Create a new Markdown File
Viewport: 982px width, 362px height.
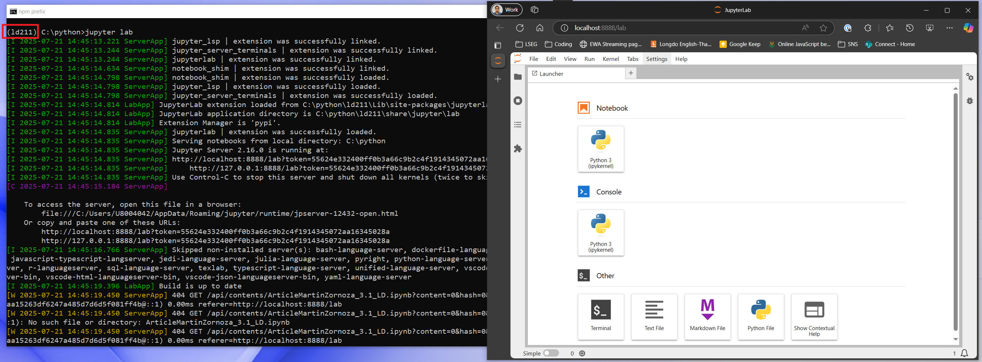(708, 317)
